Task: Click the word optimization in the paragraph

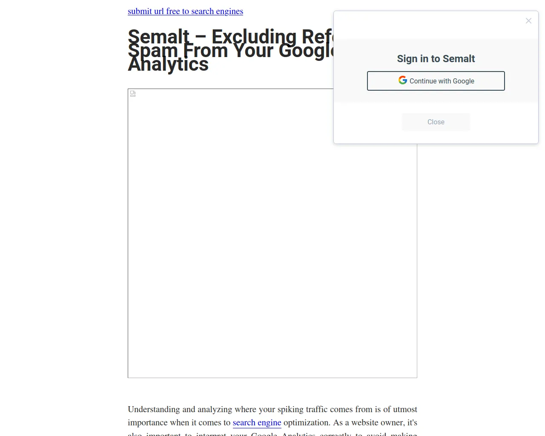Action: 307,423
